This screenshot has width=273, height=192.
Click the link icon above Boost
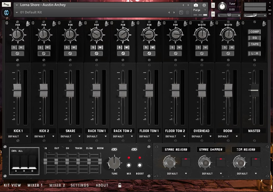click(x=134, y=149)
